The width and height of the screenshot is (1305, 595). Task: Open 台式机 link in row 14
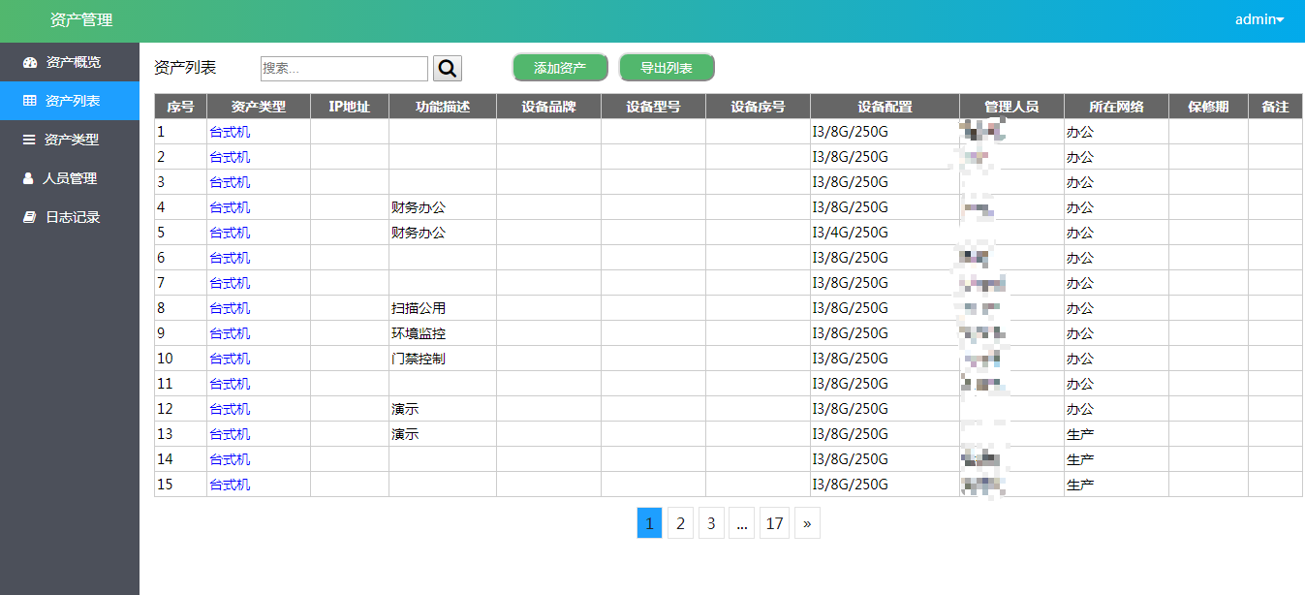(x=230, y=459)
